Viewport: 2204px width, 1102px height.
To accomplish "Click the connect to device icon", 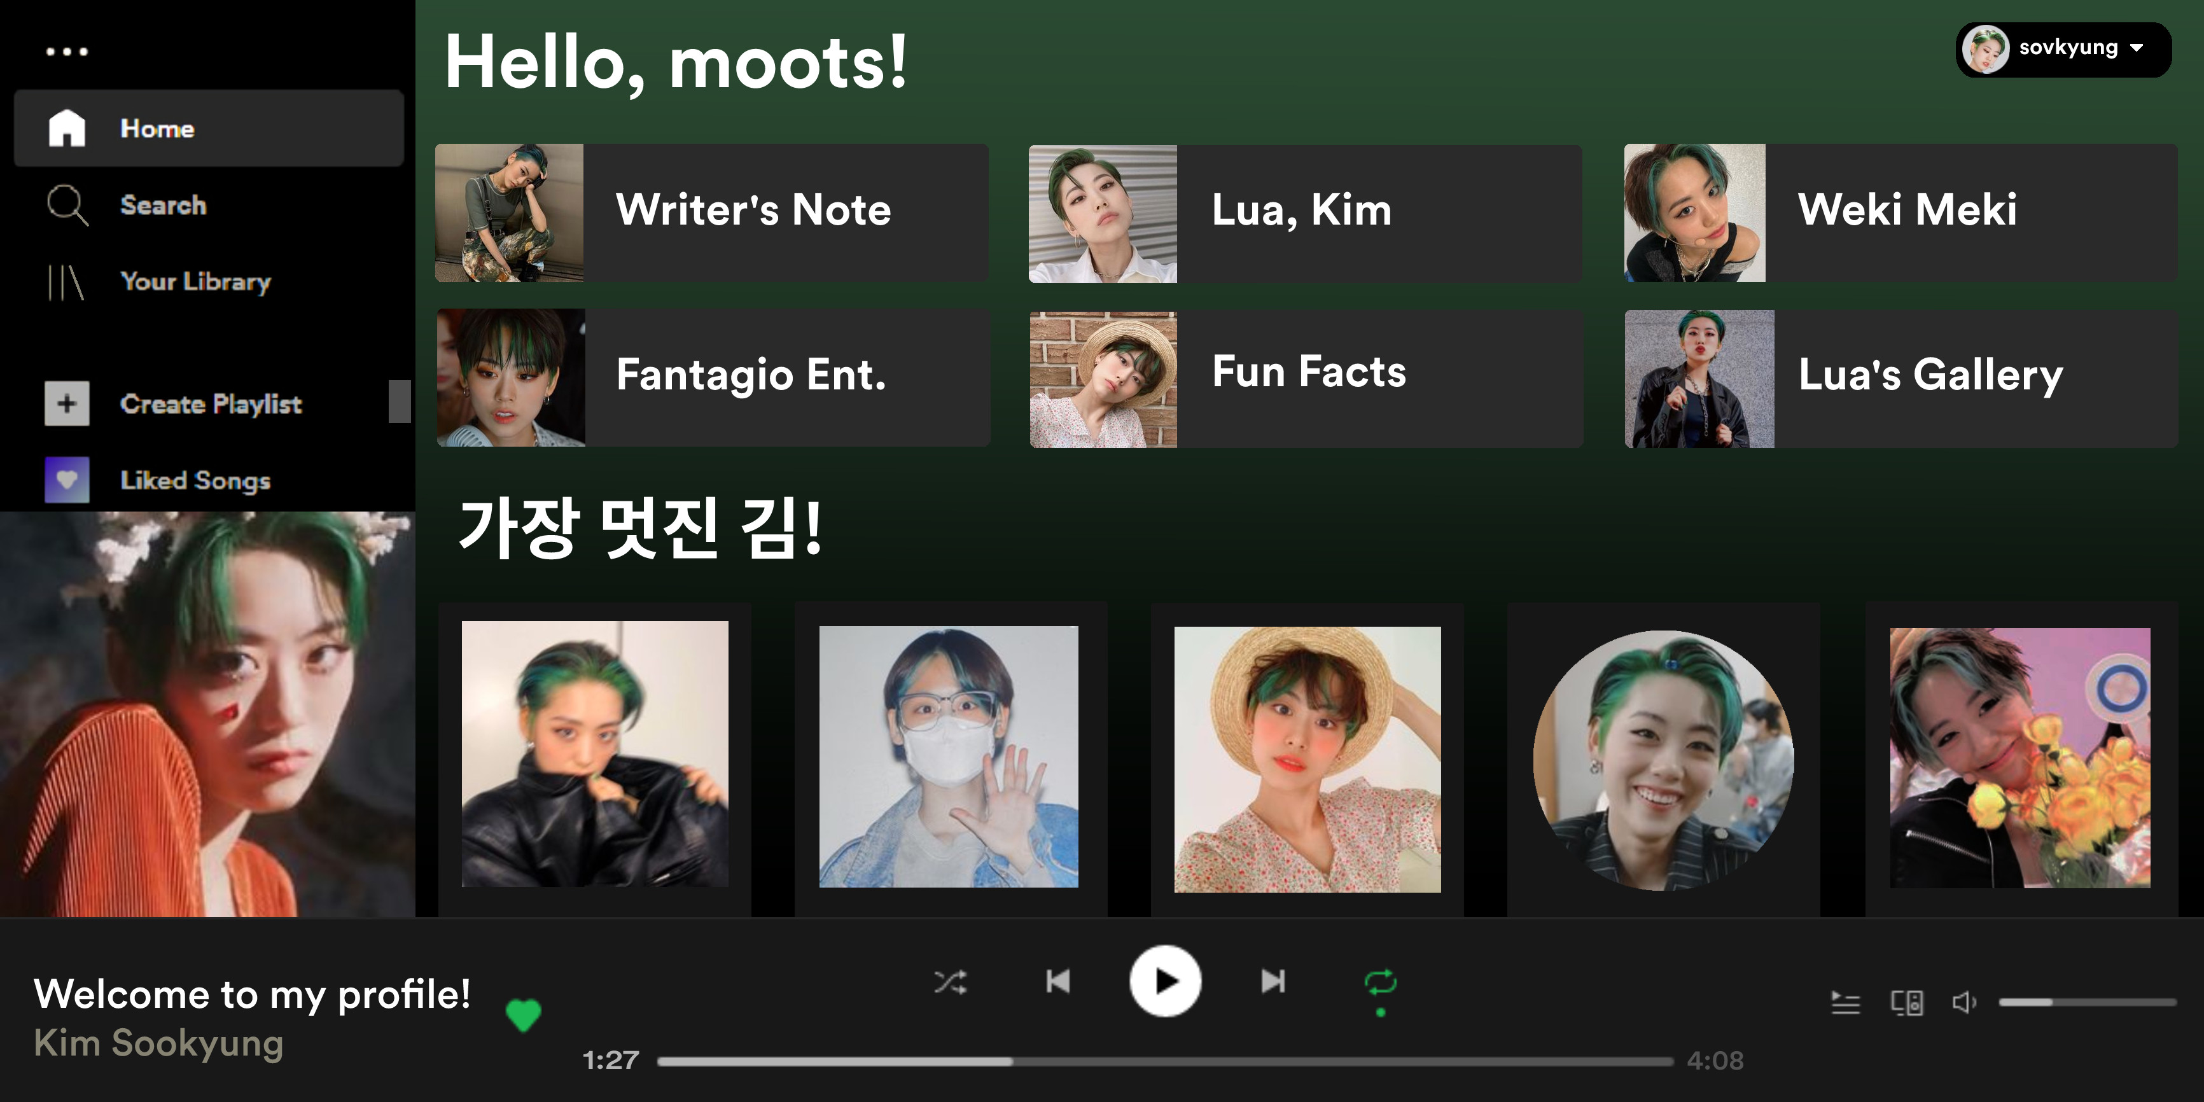I will 1907,1002.
